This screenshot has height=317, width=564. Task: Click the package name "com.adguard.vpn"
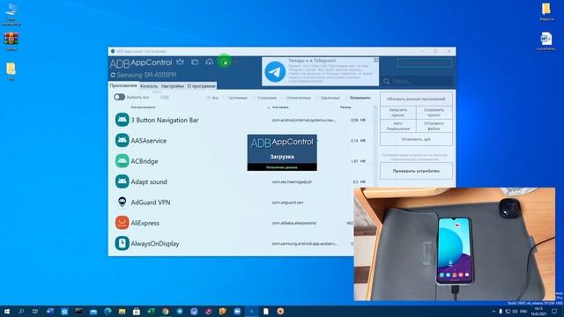pyautogui.click(x=287, y=203)
